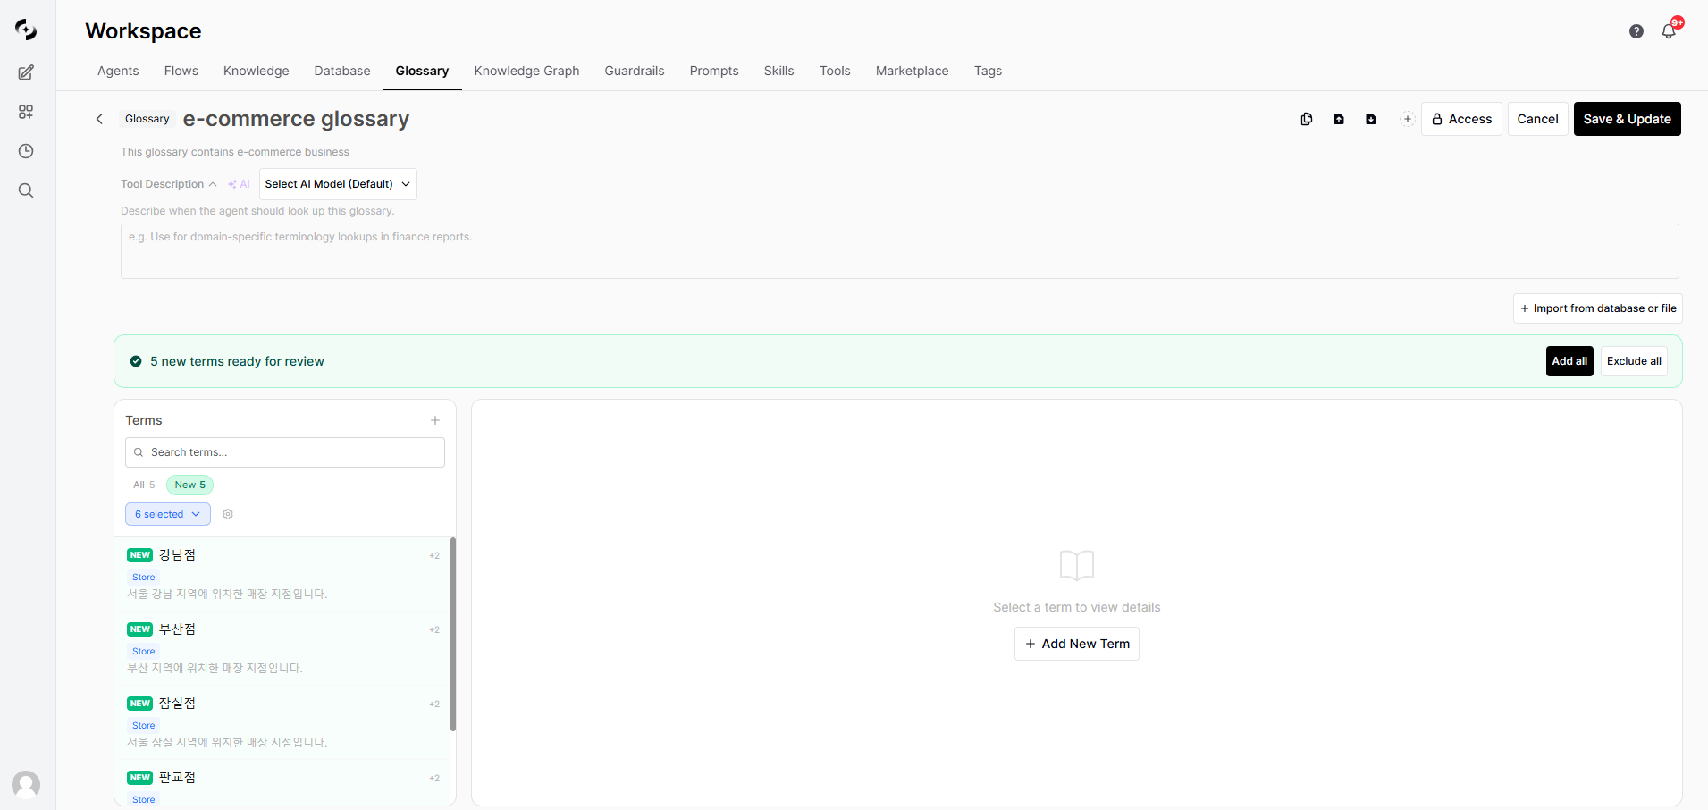1708x810 pixels.
Task: Open the notifications bell
Action: pos(1669,31)
